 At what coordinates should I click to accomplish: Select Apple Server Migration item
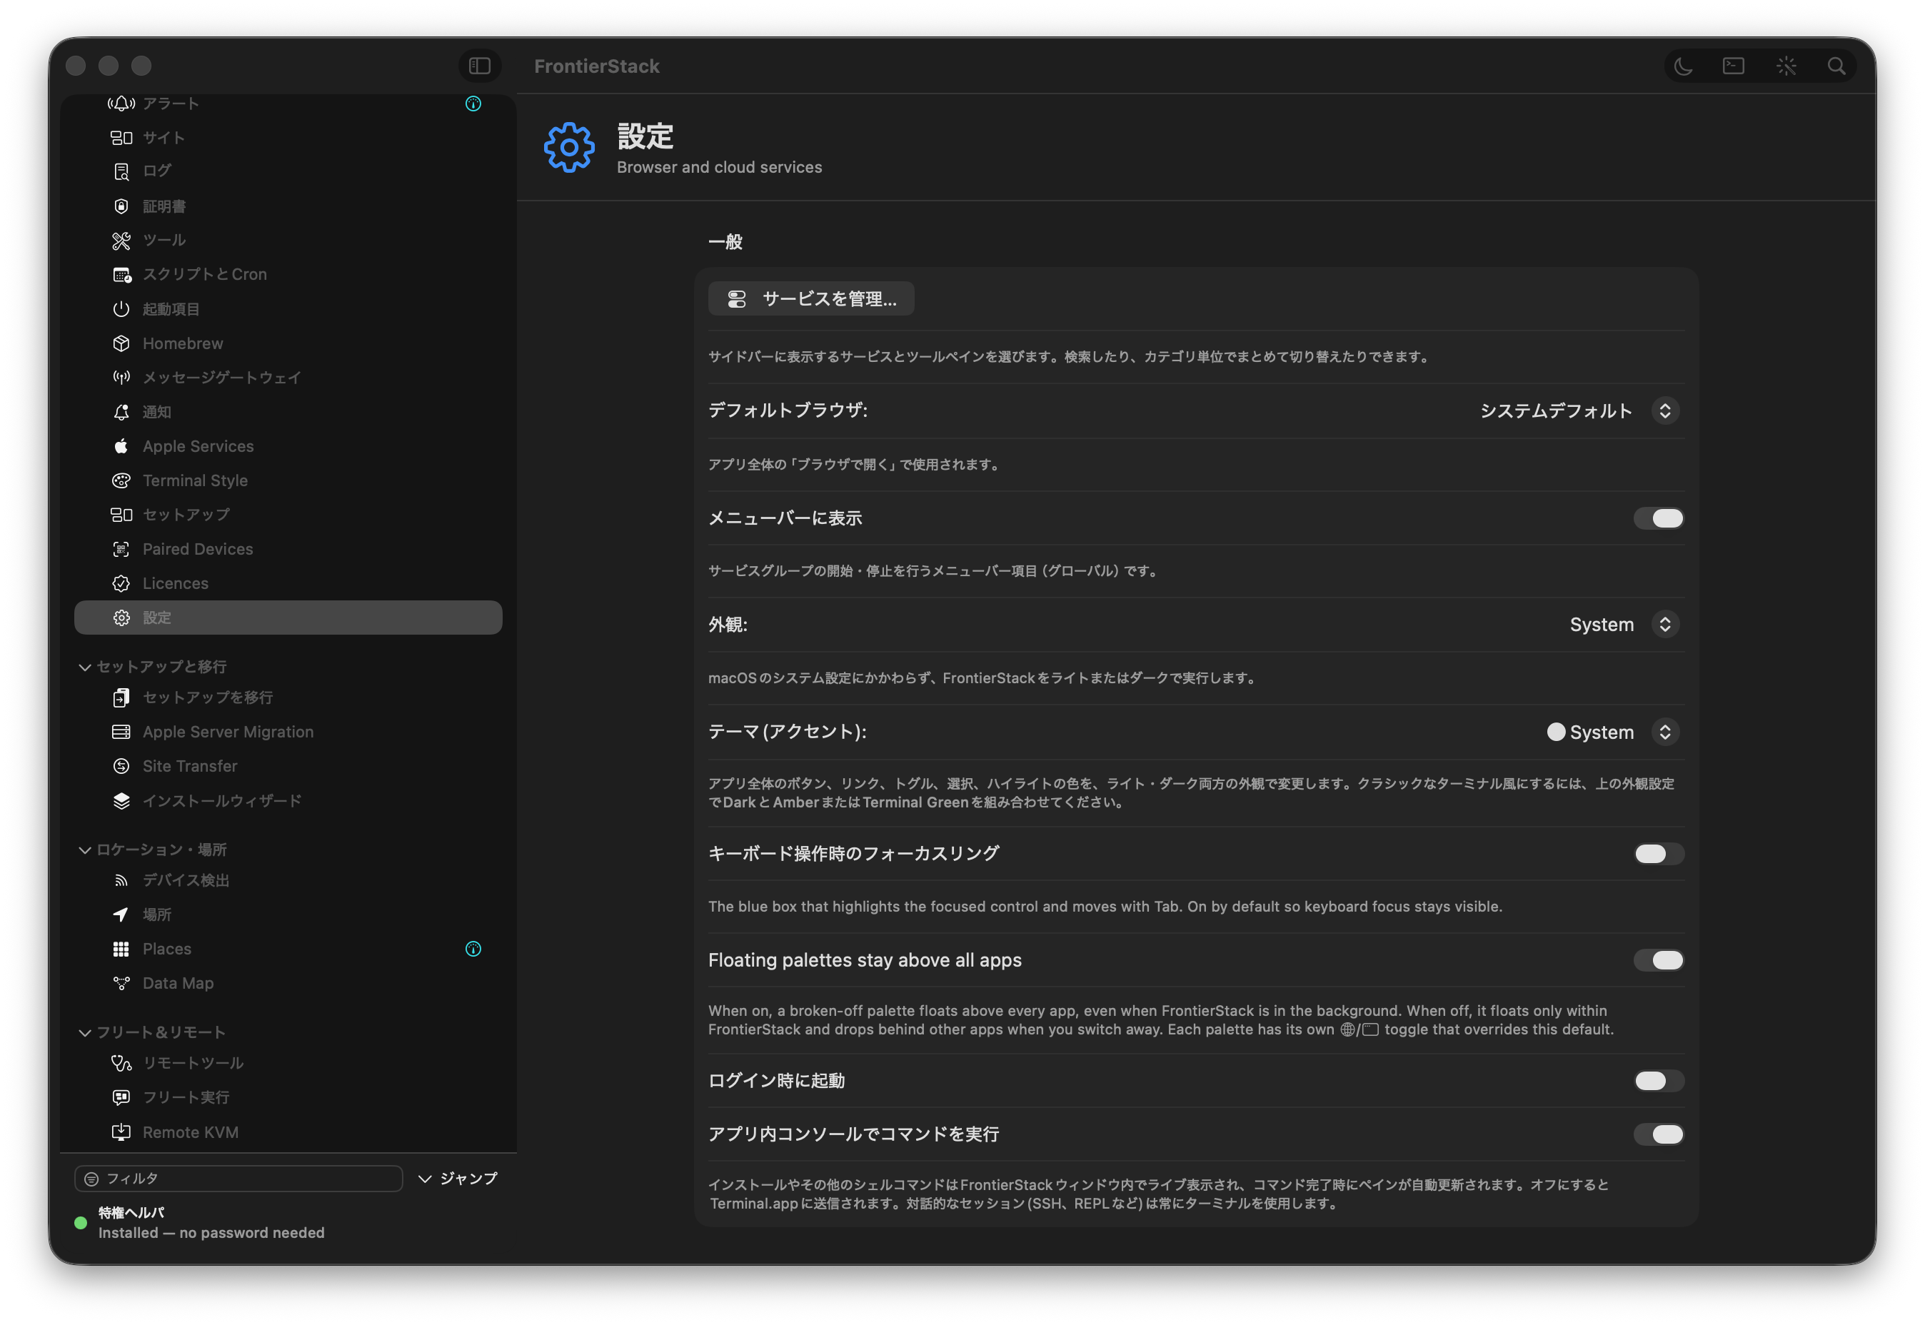(x=288, y=732)
